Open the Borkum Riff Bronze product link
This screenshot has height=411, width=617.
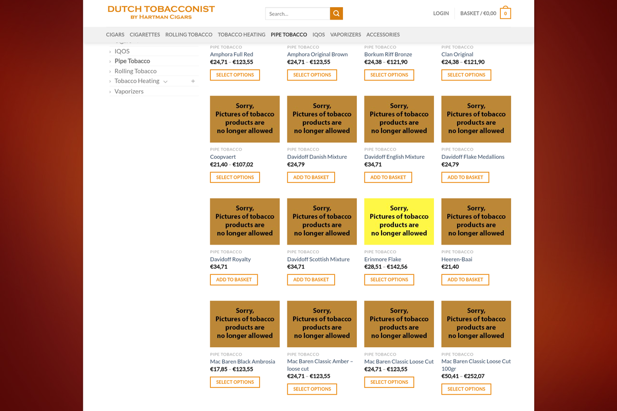(x=388, y=54)
